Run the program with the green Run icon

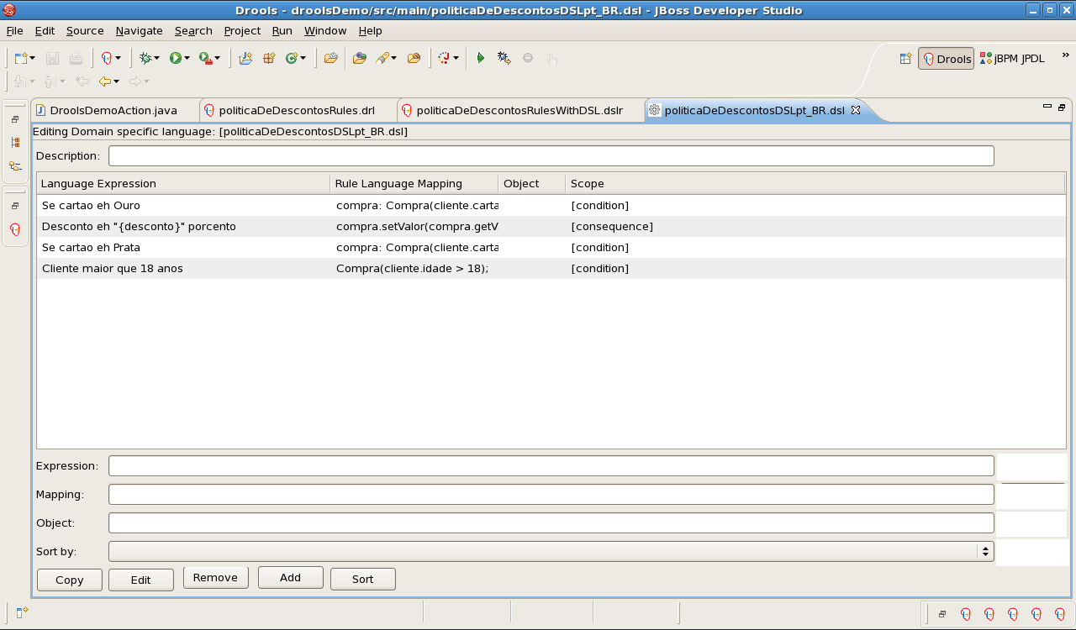175,58
